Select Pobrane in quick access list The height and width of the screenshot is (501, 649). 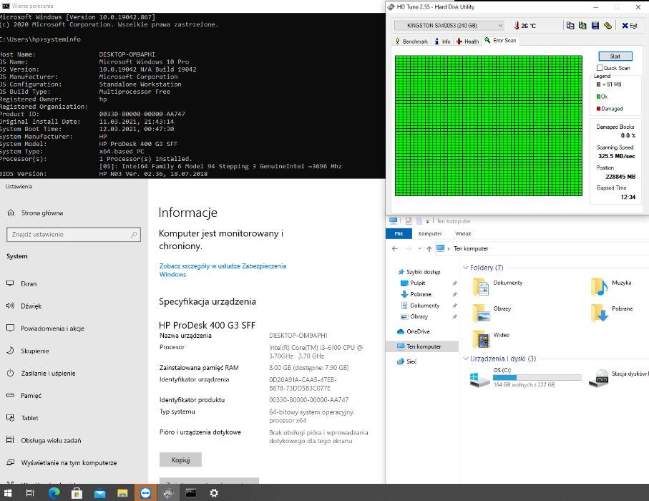pyautogui.click(x=421, y=294)
